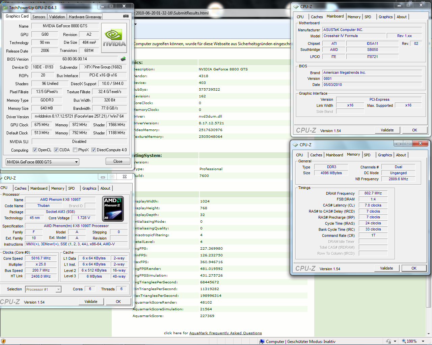
Task: Click the Core Speed value 5016.7 MHz
Action: point(41,258)
